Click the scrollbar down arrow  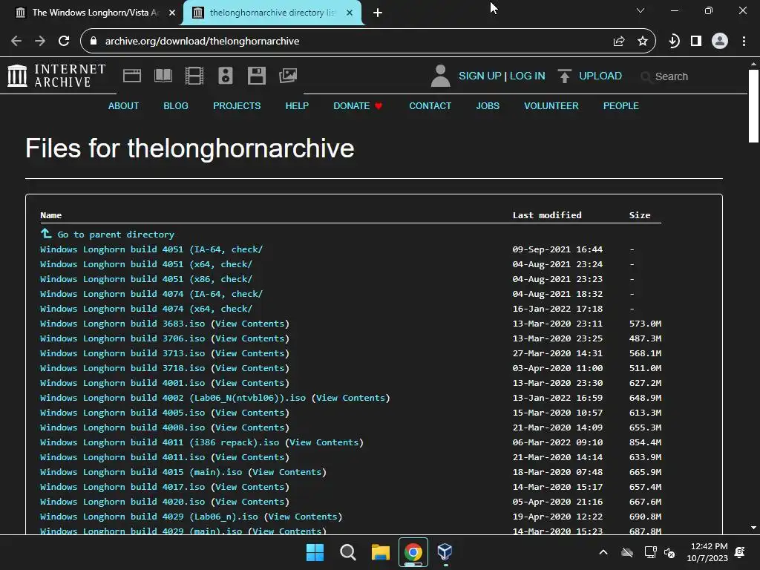(753, 528)
